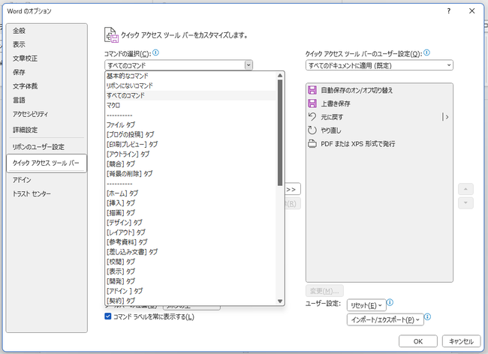The height and width of the screenshot is (354, 488).
Task: Open the 文章校正 options category
Action: [47, 58]
